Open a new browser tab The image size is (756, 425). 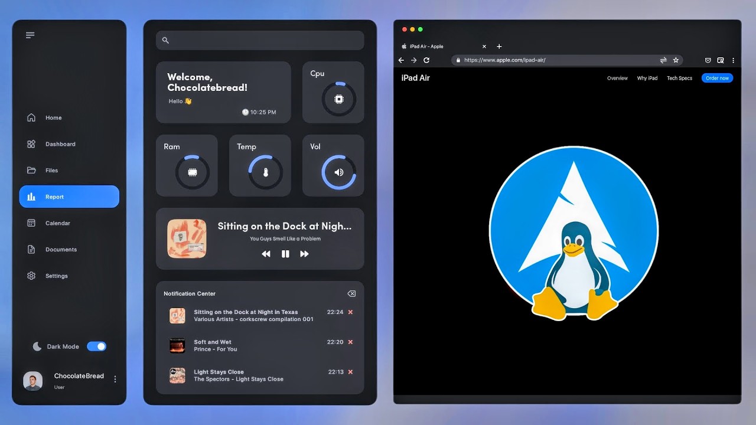[x=499, y=46]
